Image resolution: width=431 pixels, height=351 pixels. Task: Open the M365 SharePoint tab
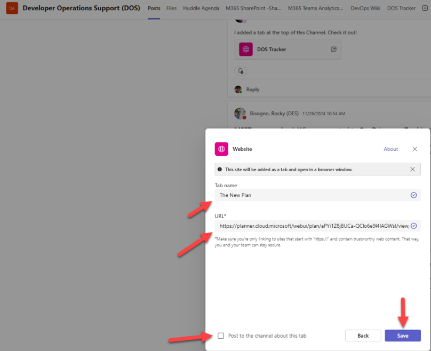click(x=253, y=8)
